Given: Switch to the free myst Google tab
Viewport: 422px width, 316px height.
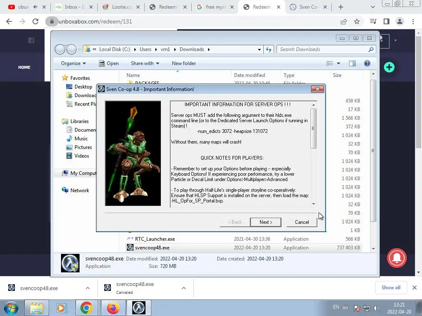Looking at the screenshot, I should coord(215,7).
